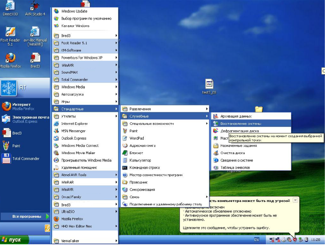Click EN language indicator in taskbar

[256, 239]
